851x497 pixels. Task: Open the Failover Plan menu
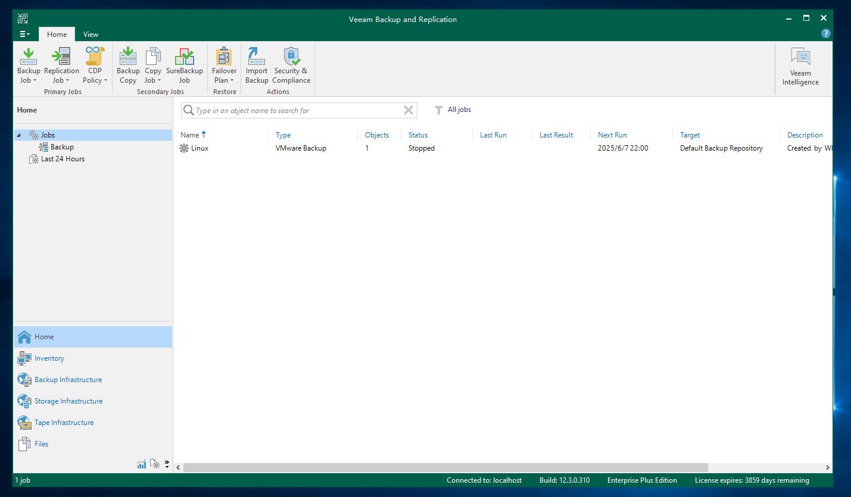224,65
